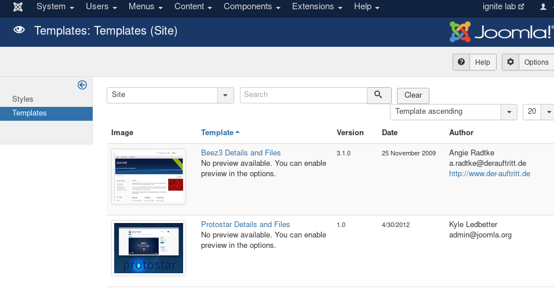The image size is (554, 301).
Task: Click email admin@joomla.org
Action: pos(480,235)
